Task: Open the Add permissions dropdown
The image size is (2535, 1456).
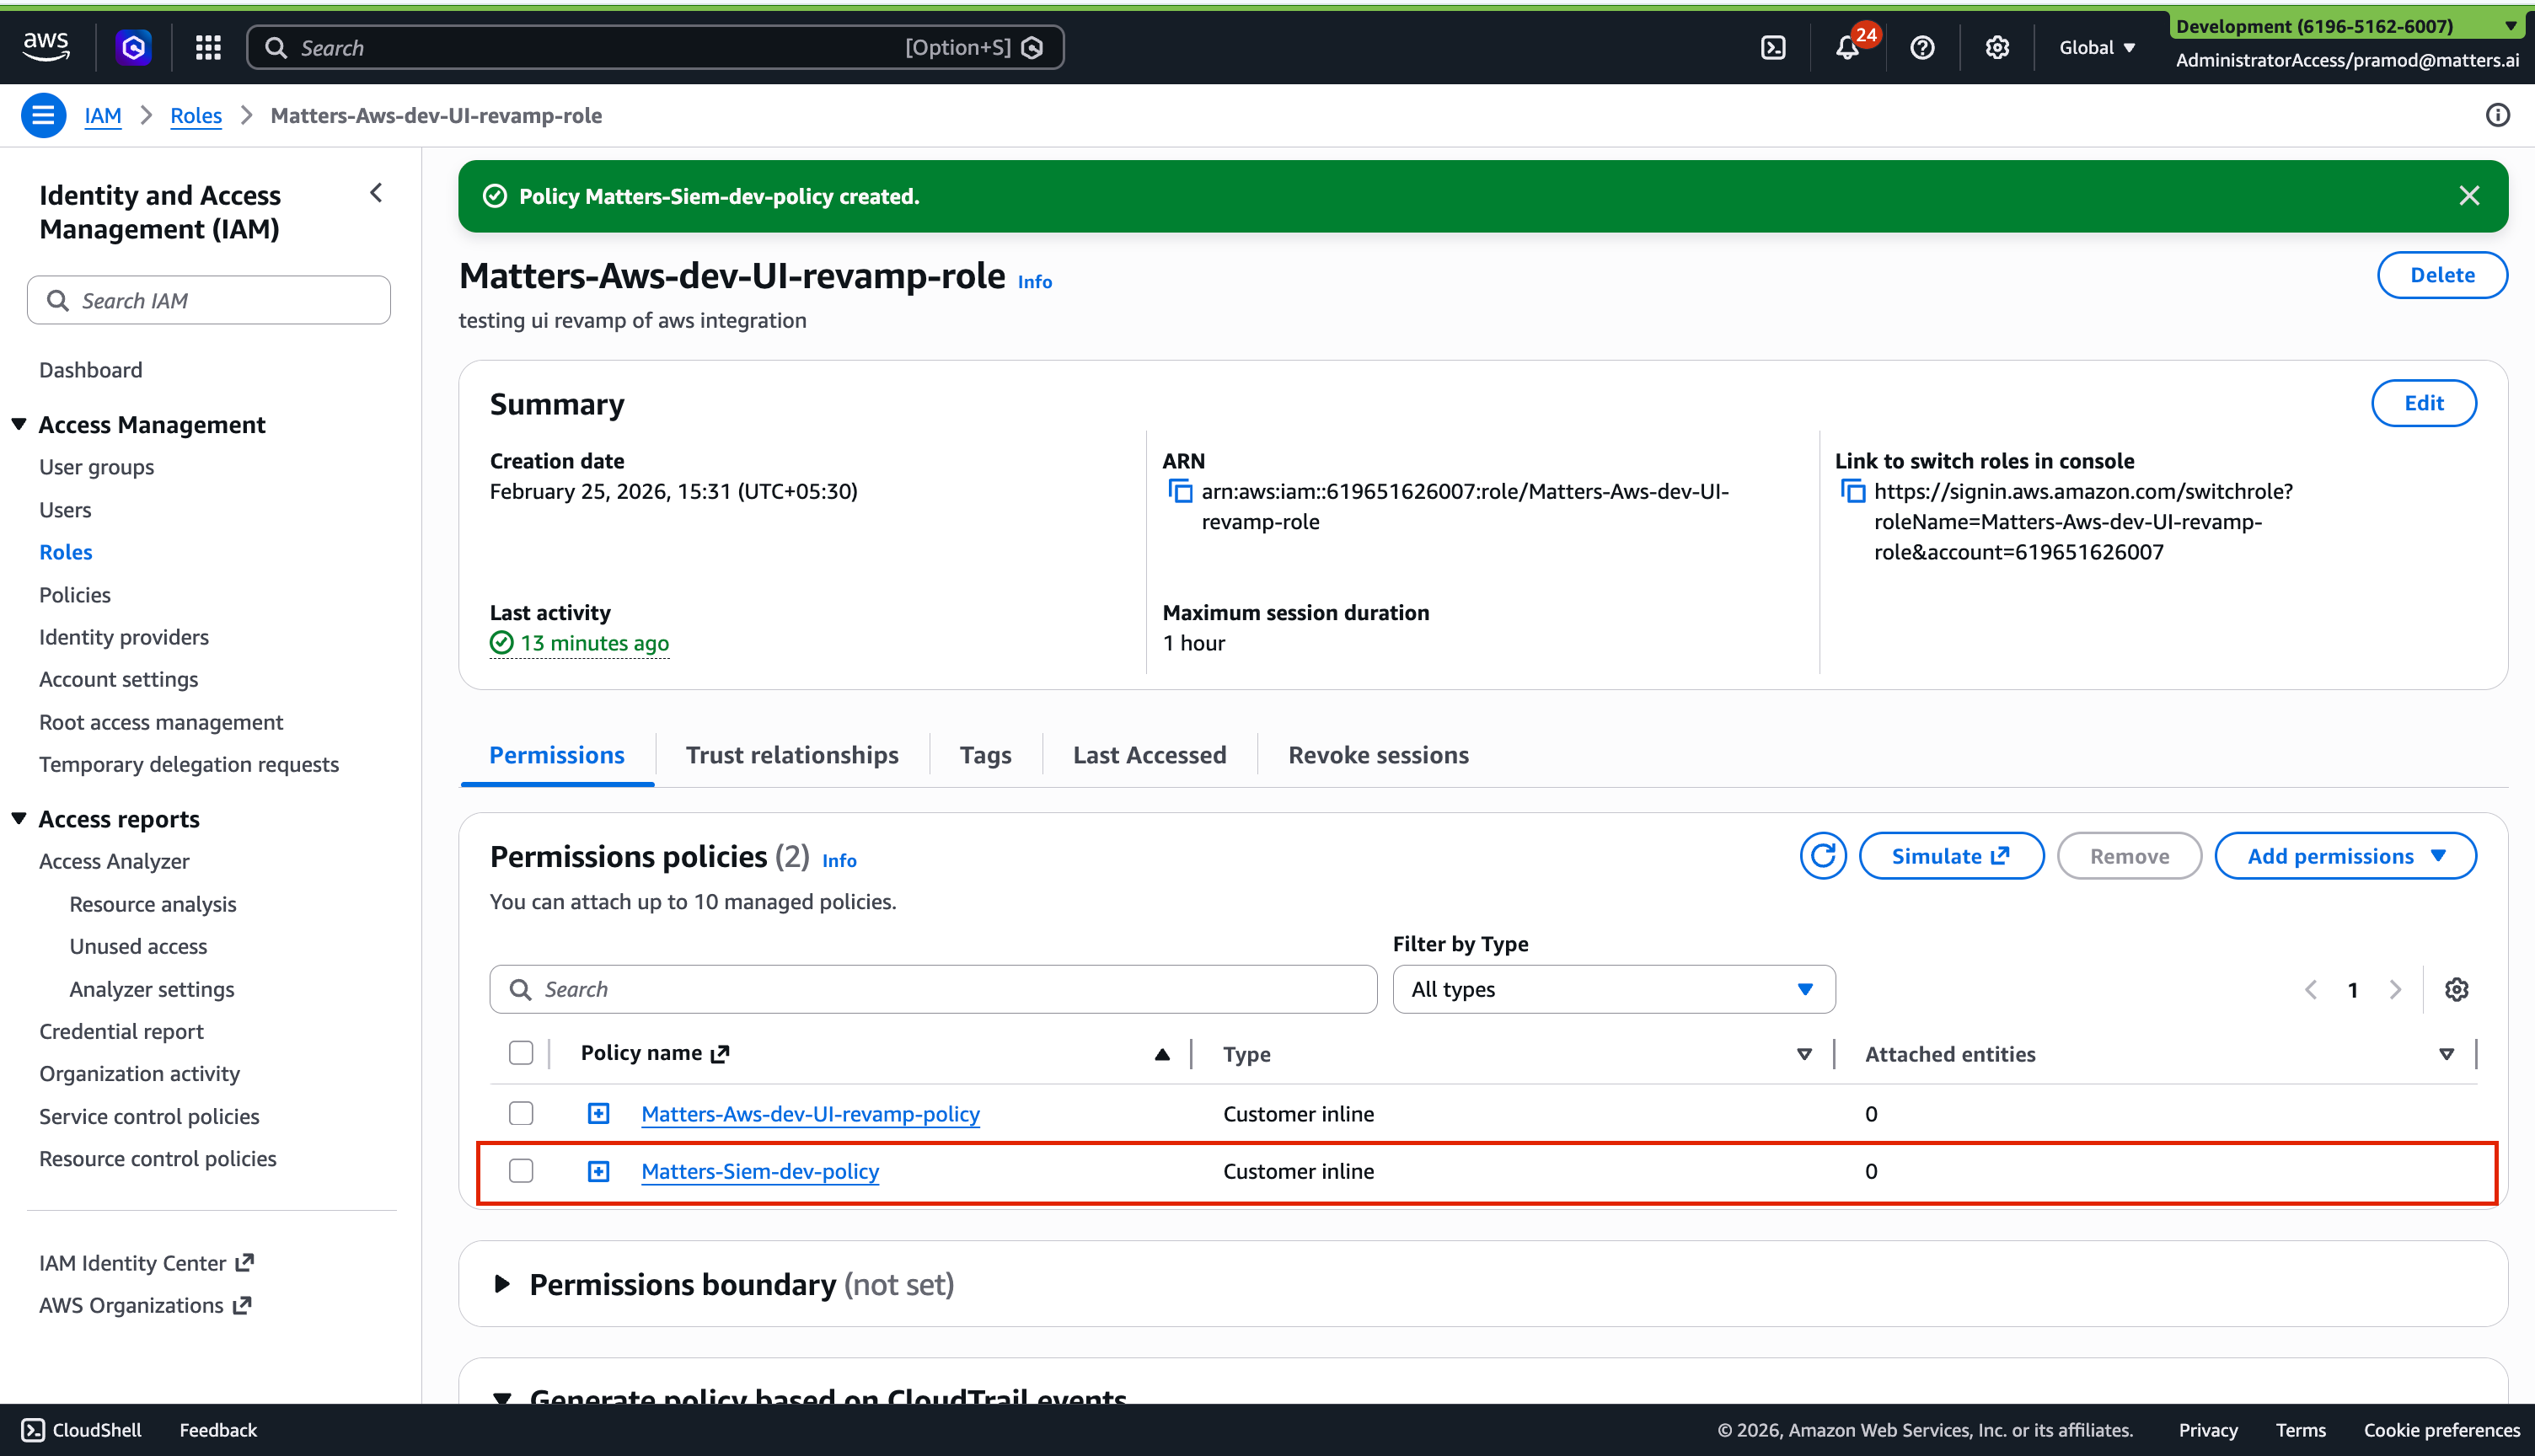Action: point(2345,856)
